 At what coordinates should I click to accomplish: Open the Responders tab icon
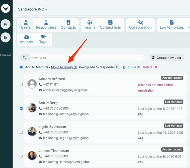point(46,22)
